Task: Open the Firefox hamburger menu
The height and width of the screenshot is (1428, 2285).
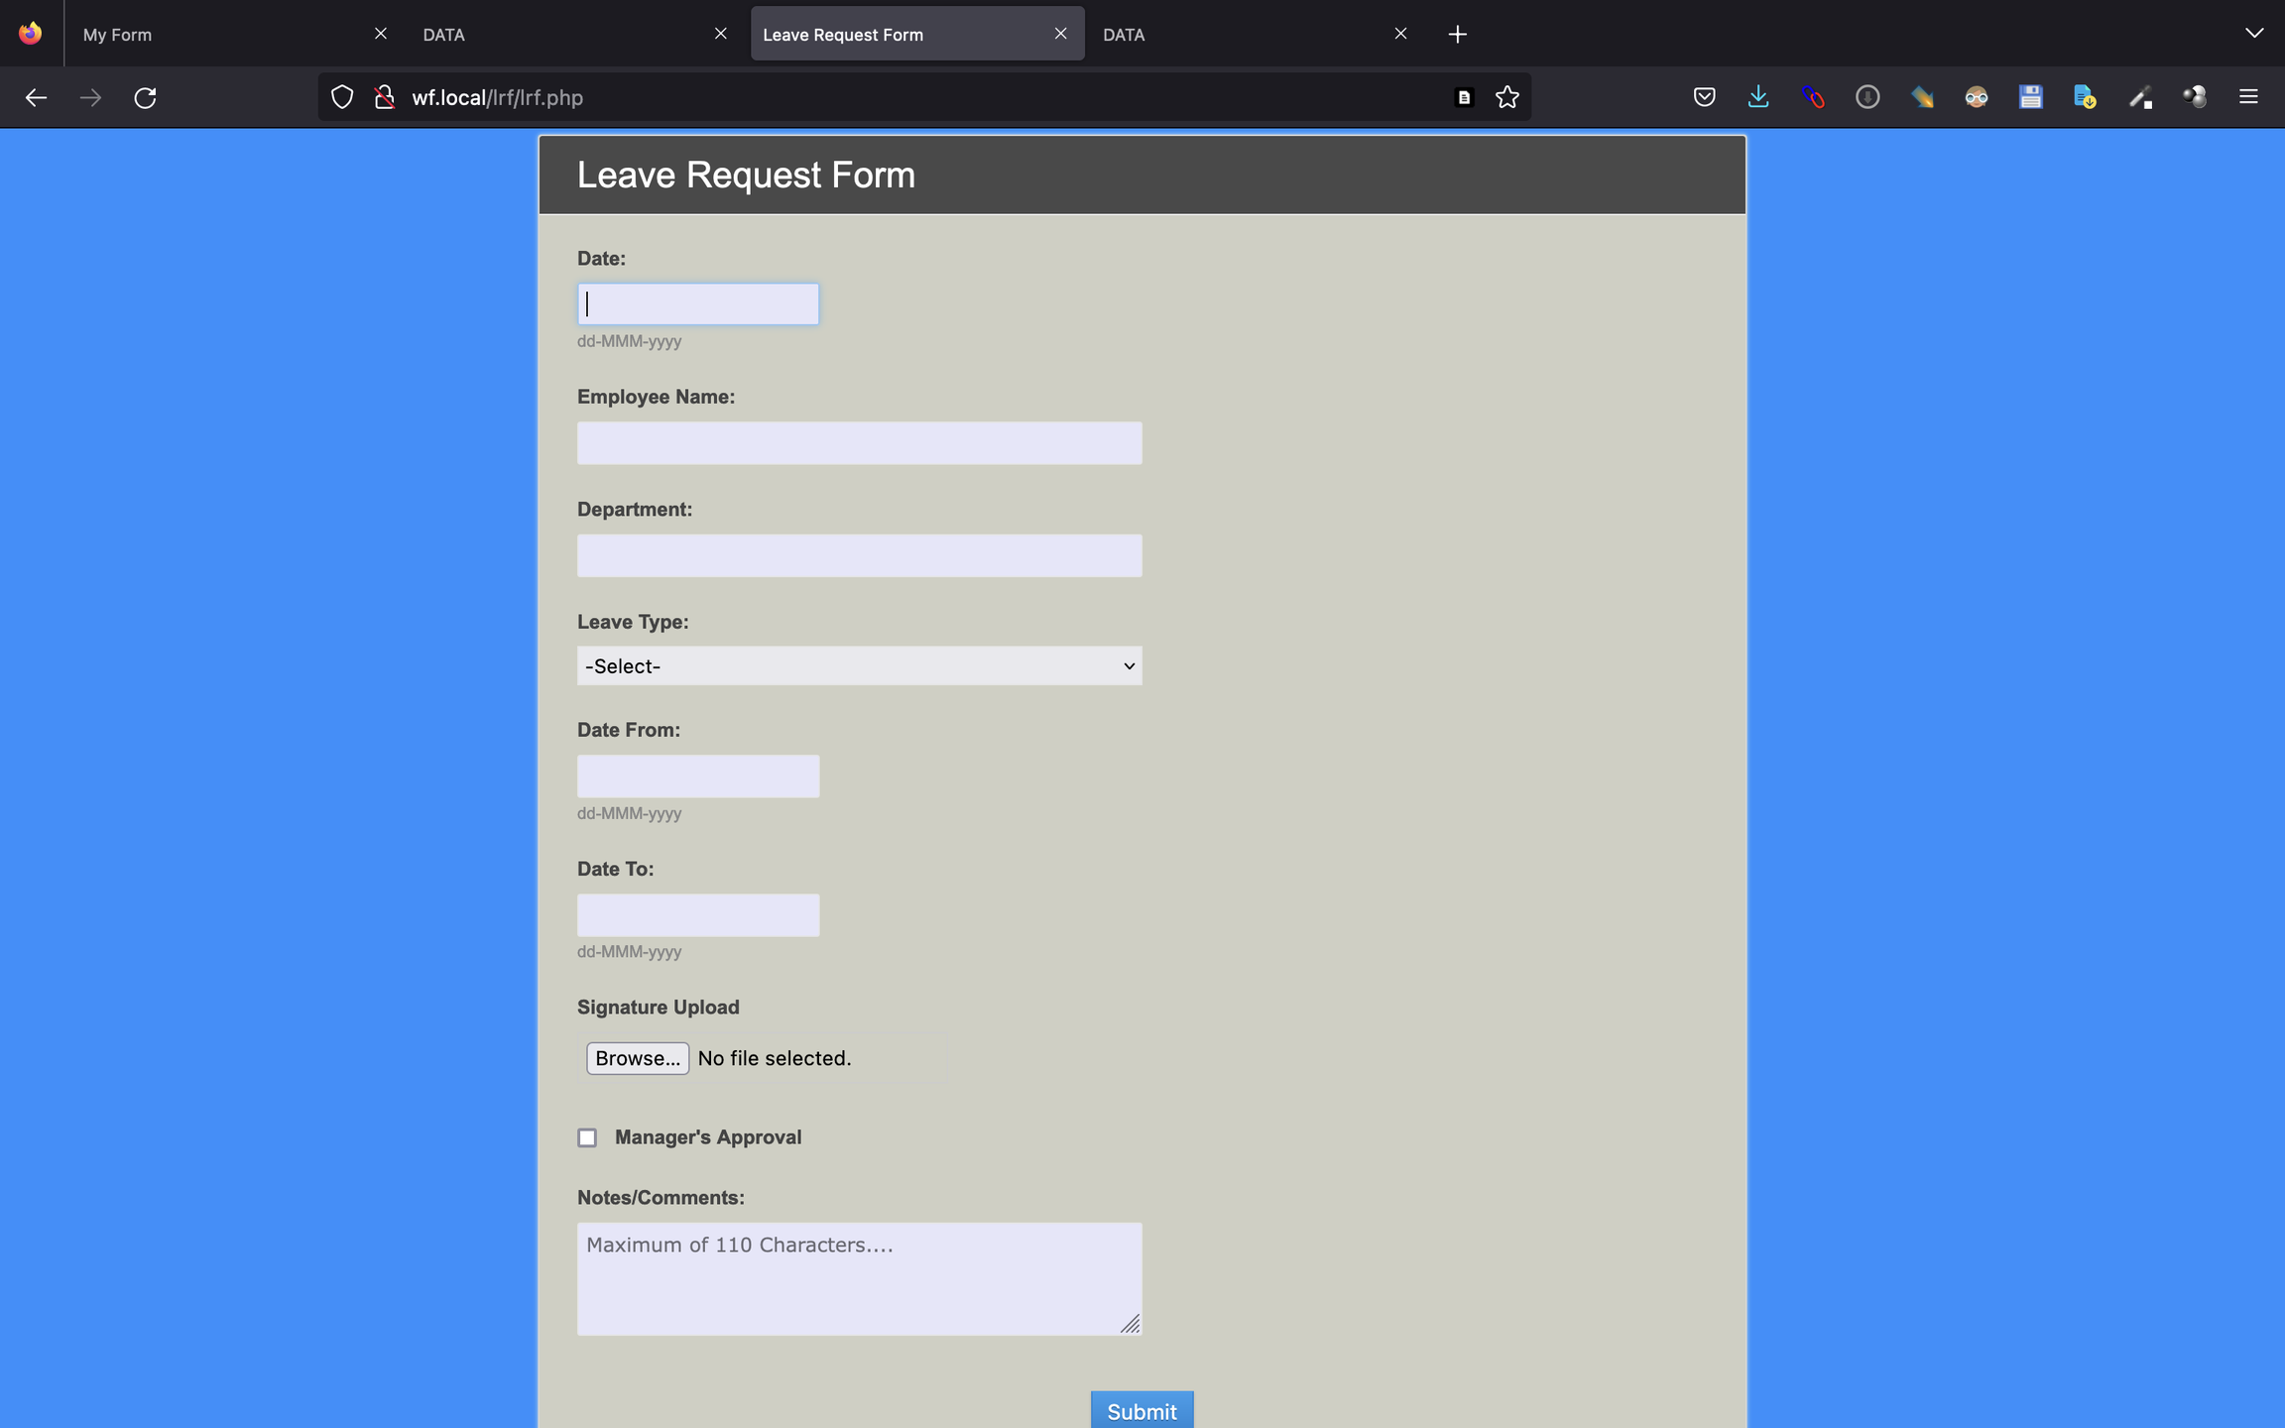Action: click(x=2248, y=97)
